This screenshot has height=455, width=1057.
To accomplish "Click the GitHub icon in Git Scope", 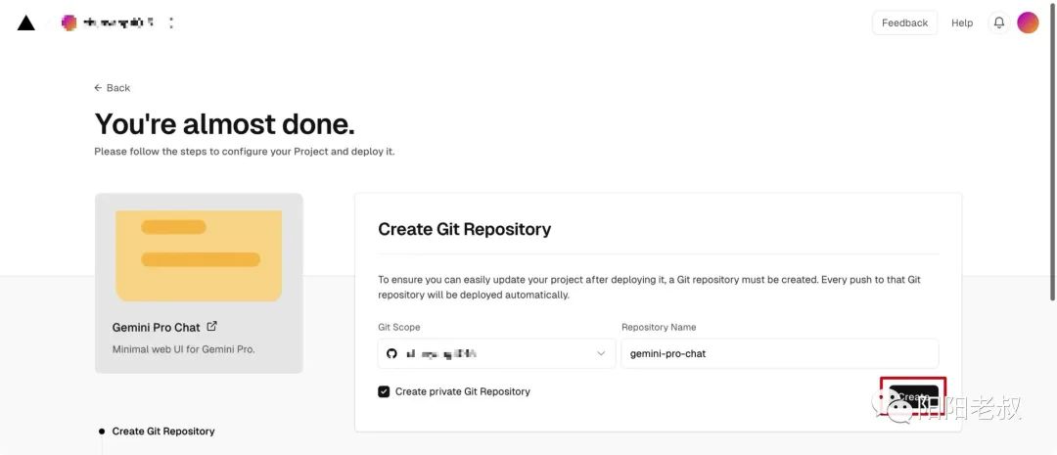I will [392, 353].
